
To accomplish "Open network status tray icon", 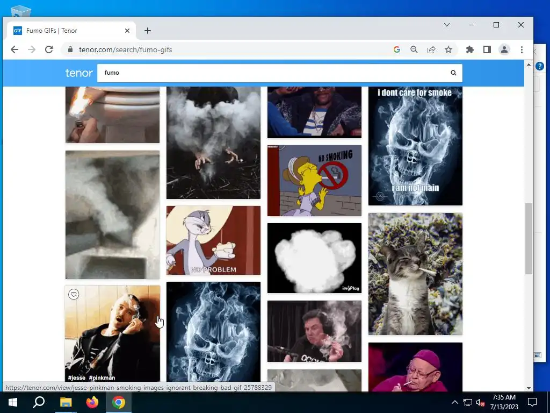I will 468,402.
